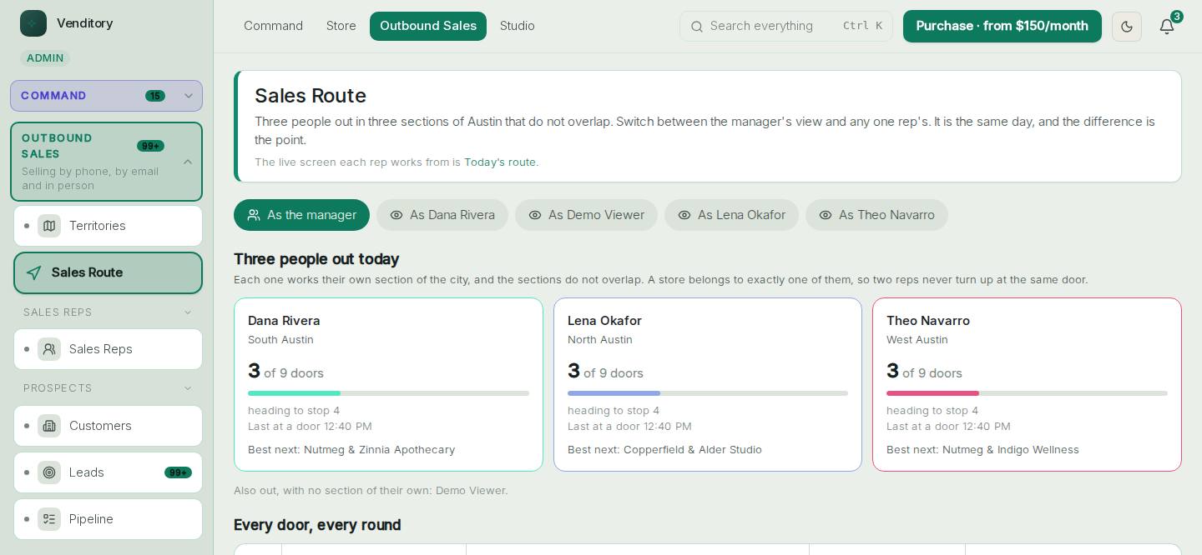1202x555 pixels.
Task: Open Territories in the sidebar
Action: (108, 226)
